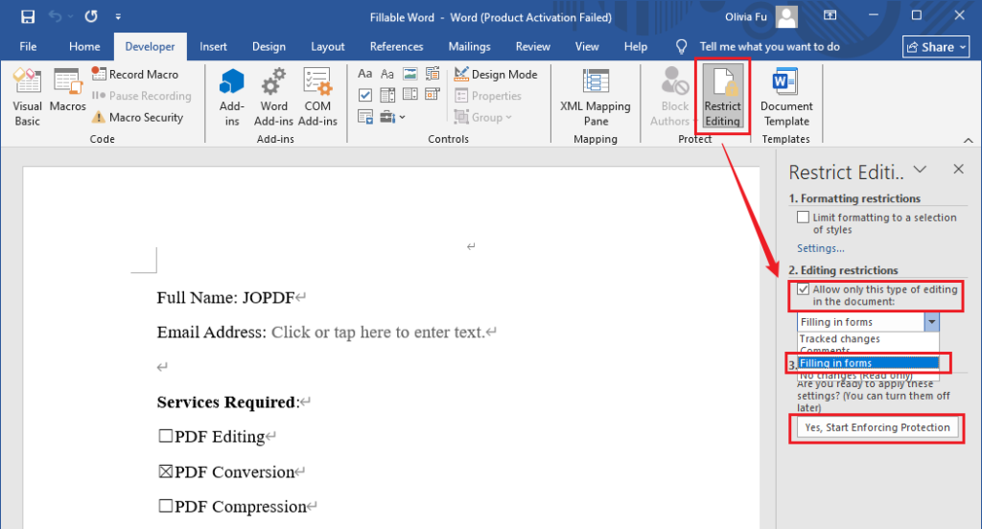
Task: Switch to the Layout tab
Action: (328, 47)
